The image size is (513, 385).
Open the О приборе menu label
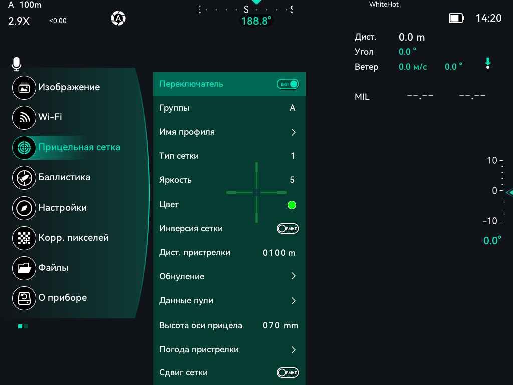[x=63, y=298]
